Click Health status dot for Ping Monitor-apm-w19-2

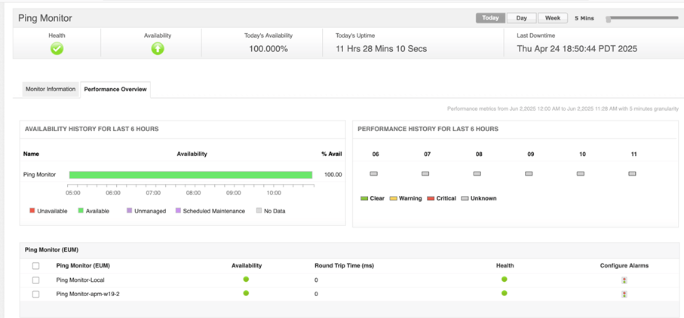[505, 293]
